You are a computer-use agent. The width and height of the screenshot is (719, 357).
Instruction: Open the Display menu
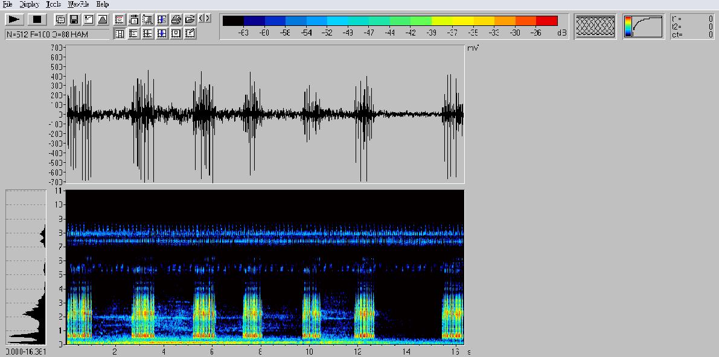click(29, 4)
